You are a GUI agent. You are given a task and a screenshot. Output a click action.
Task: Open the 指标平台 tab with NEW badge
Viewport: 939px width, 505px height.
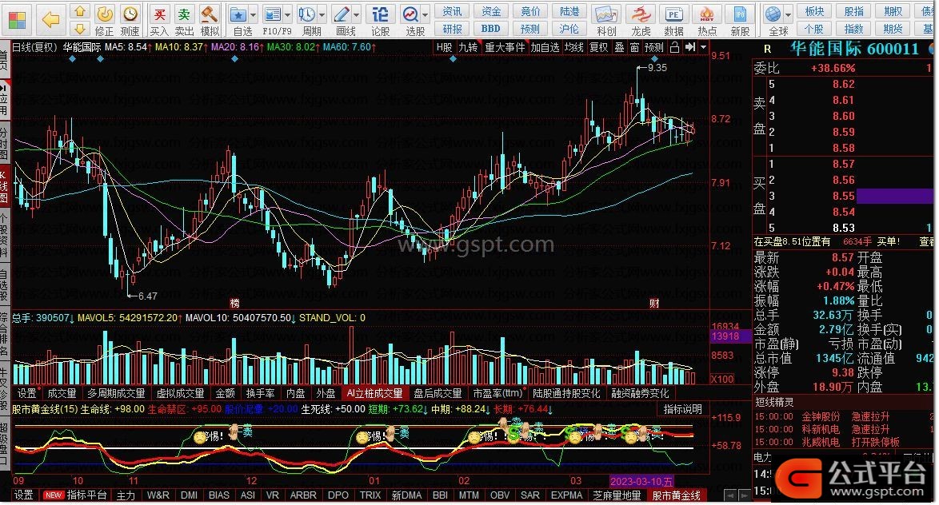tap(75, 495)
